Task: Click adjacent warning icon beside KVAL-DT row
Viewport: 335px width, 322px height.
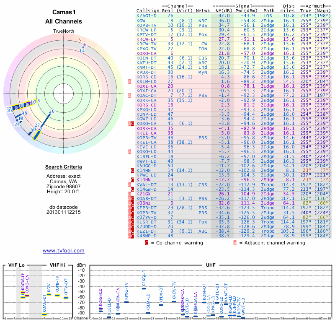Action: click(x=130, y=184)
